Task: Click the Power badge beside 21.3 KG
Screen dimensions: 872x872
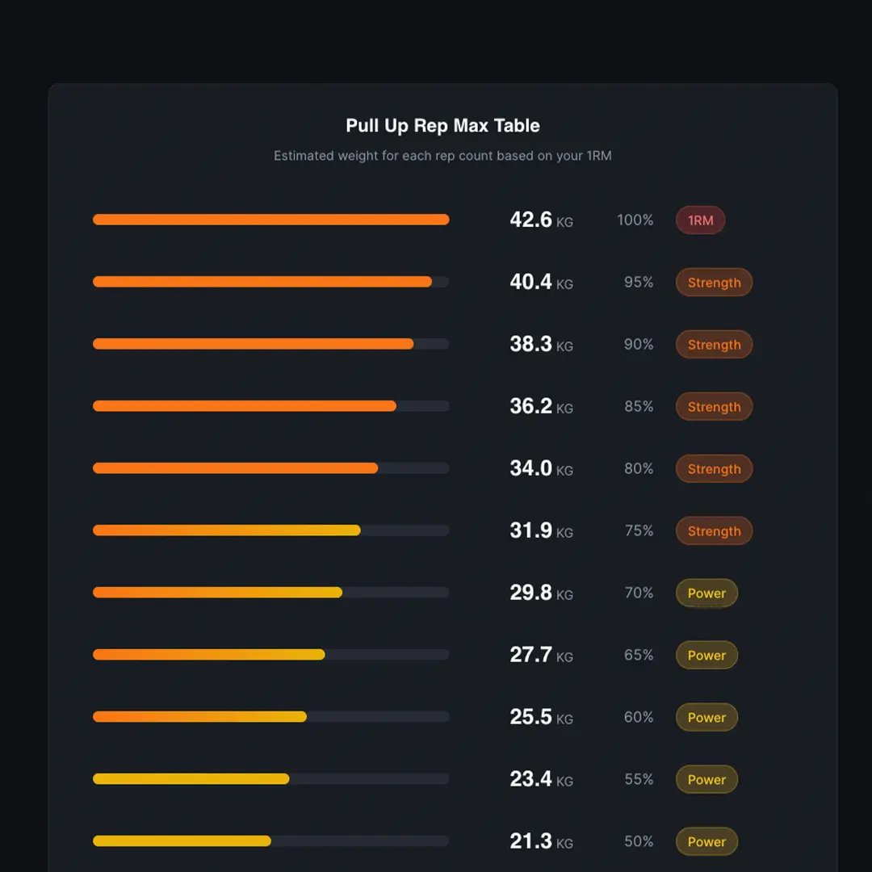Action: [706, 841]
